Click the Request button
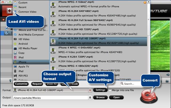Viewport: 171px width, 108px height. [37, 84]
